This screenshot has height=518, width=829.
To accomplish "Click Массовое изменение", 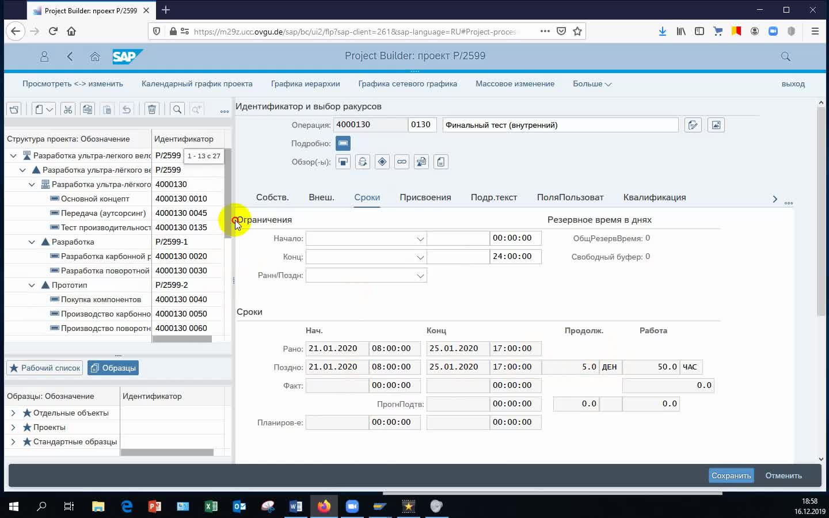I will (515, 83).
